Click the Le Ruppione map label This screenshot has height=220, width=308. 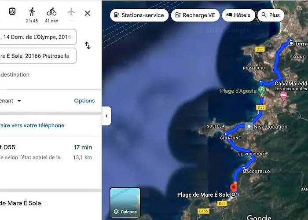(251, 154)
